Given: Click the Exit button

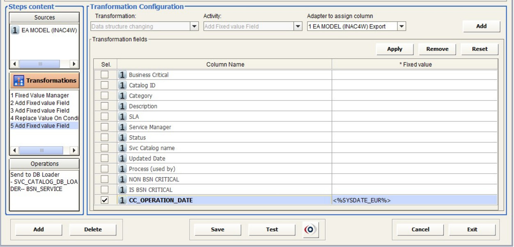Looking at the screenshot, I should point(473,229).
